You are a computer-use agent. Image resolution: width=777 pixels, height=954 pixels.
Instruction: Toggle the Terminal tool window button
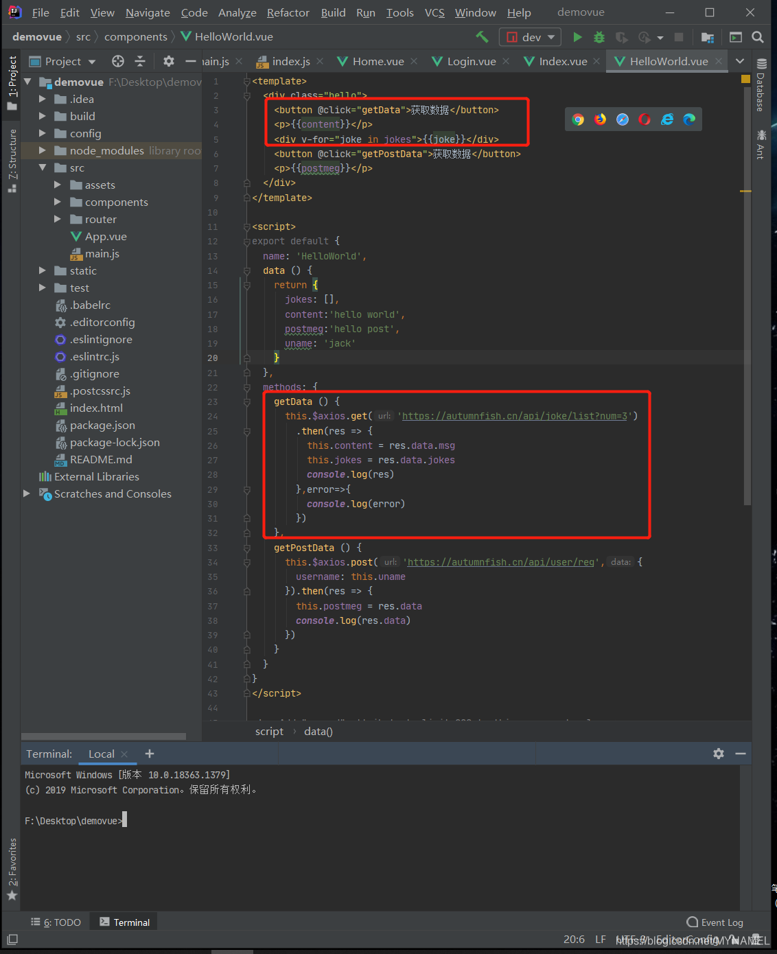[x=125, y=922]
